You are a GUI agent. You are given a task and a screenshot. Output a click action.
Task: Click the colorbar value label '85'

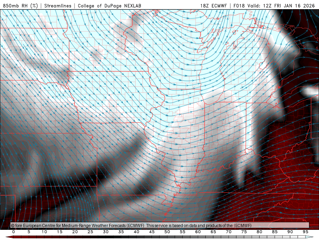(275, 232)
